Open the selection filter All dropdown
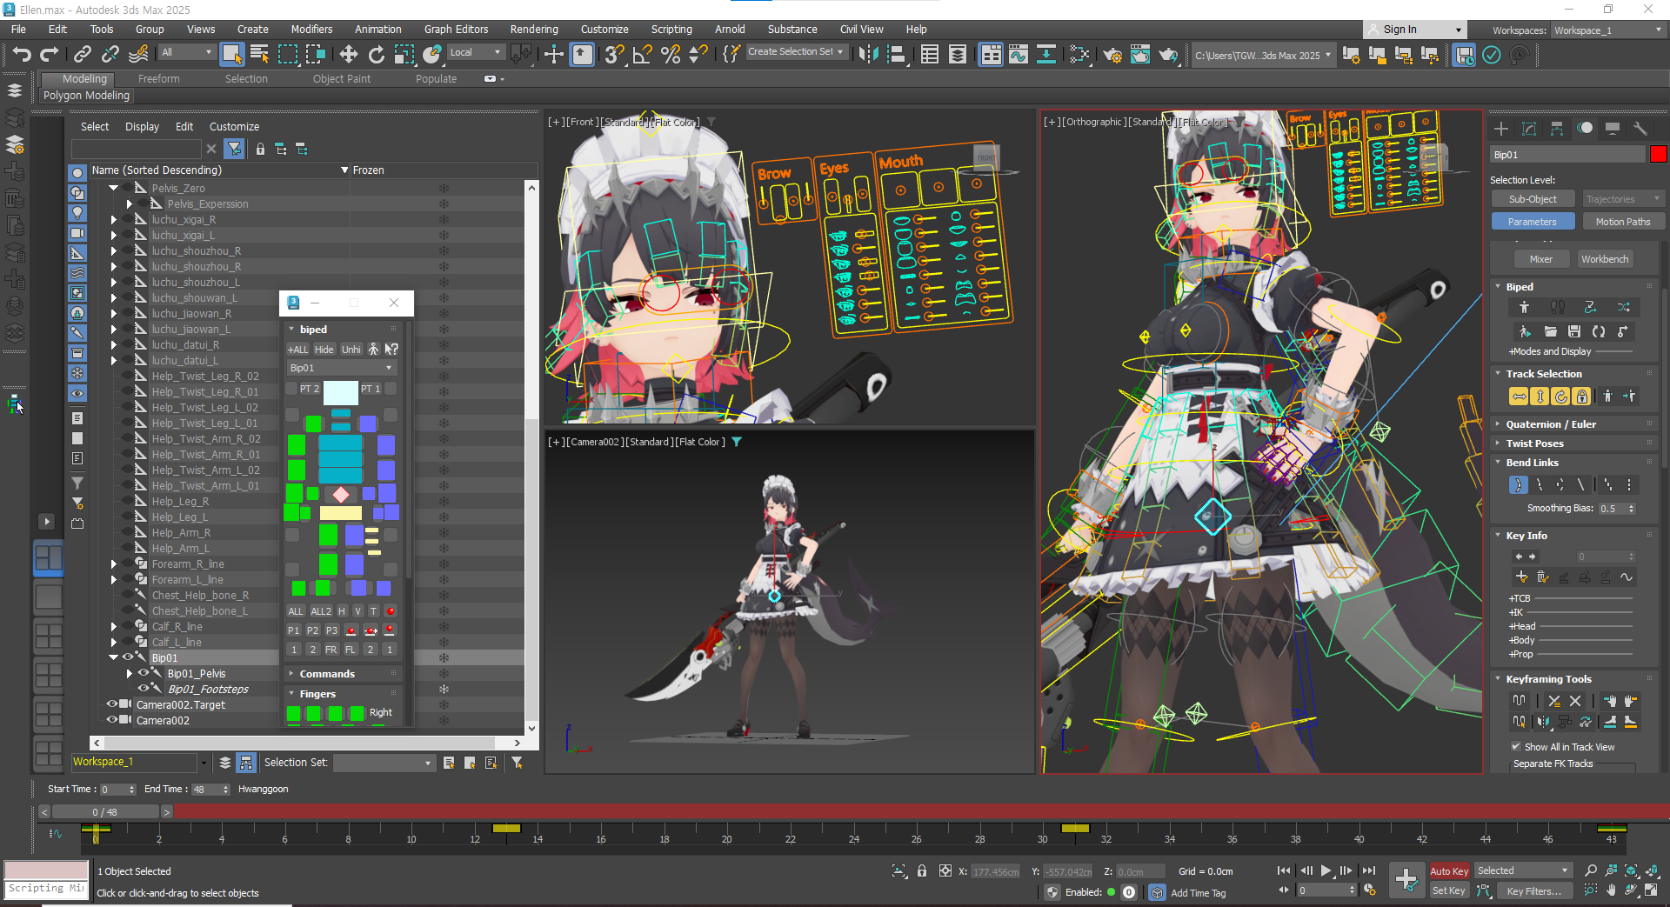Viewport: 1670px width, 907px height. pyautogui.click(x=187, y=53)
